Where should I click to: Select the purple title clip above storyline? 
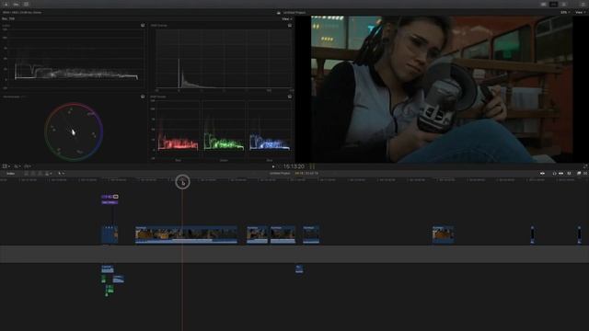110,202
